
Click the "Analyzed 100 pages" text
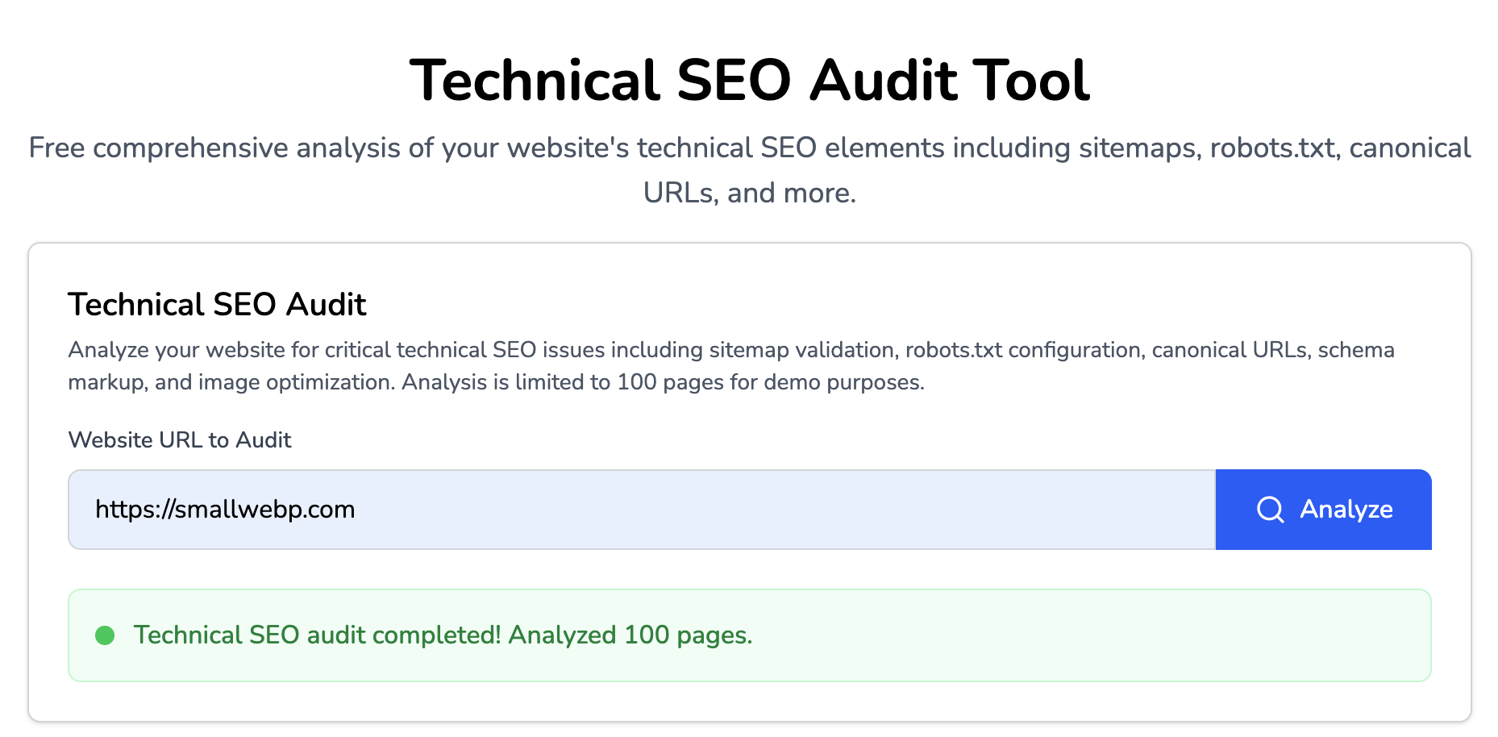[x=630, y=635]
